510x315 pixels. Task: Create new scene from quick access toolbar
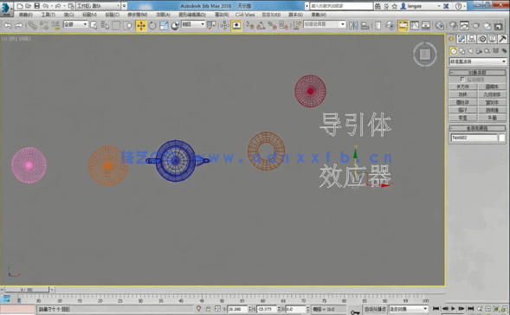(20, 6)
